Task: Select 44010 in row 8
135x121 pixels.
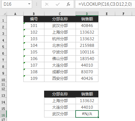Action: [x=87, y=65]
